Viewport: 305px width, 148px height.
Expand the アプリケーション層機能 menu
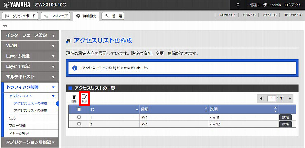click(x=30, y=142)
